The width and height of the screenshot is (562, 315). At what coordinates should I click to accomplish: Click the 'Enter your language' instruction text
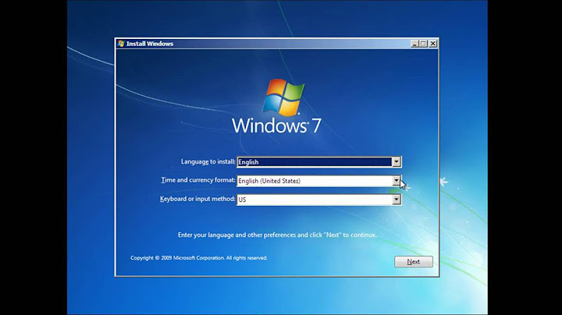pyautogui.click(x=277, y=235)
